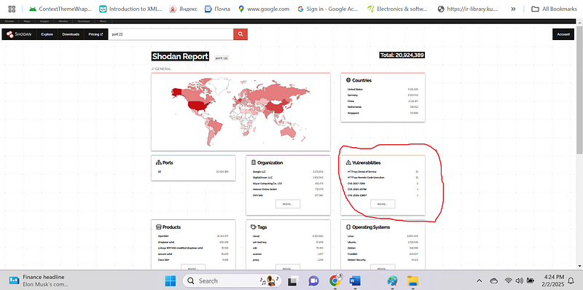Click the Vulnerabilities warning triangle icon
583x290 pixels.
tap(348, 162)
